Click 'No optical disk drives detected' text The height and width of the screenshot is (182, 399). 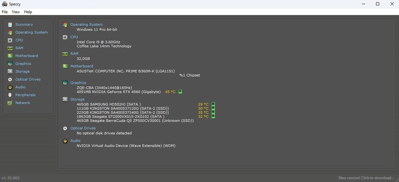coord(104,133)
